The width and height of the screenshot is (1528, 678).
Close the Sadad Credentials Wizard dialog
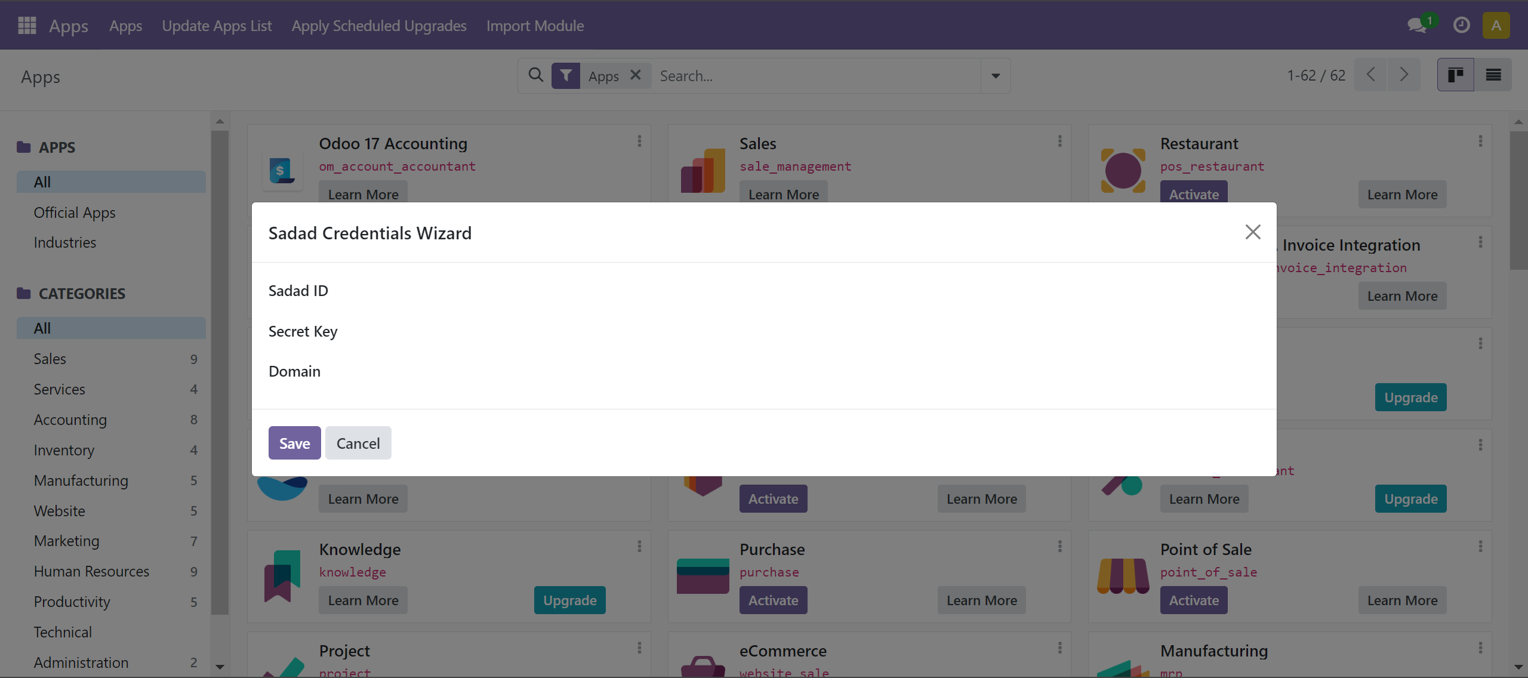[x=1253, y=232]
